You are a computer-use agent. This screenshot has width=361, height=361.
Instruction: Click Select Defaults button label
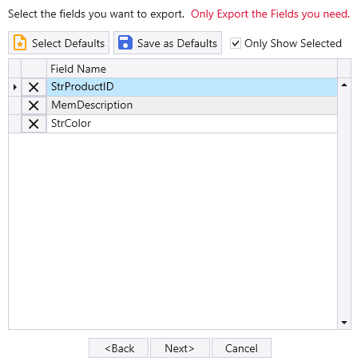(68, 43)
